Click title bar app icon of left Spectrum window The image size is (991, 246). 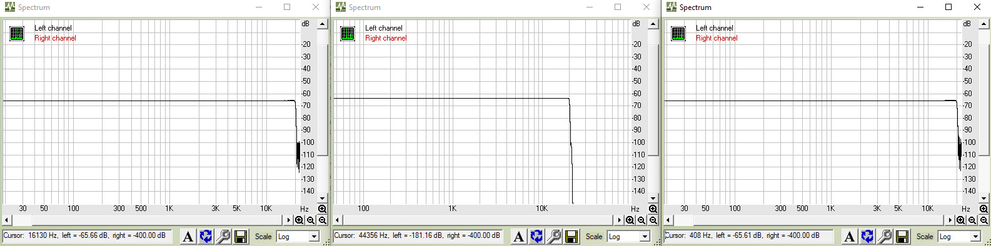click(x=9, y=7)
